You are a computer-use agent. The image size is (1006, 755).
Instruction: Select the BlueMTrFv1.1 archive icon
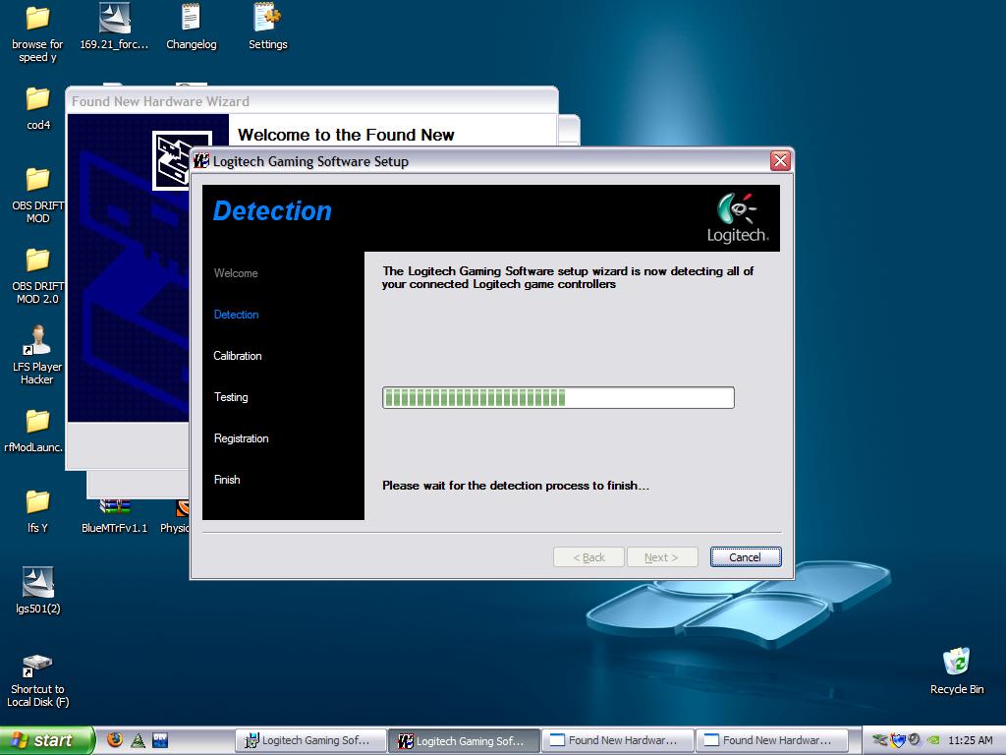[x=114, y=517]
